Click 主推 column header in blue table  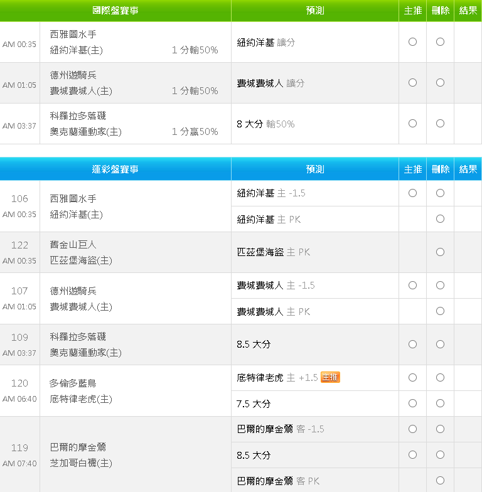coord(413,169)
